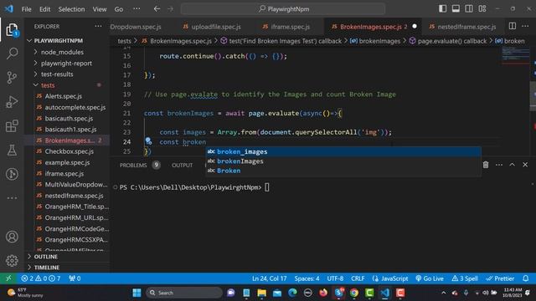Click Go Forward navigation arrow

(x=170, y=9)
